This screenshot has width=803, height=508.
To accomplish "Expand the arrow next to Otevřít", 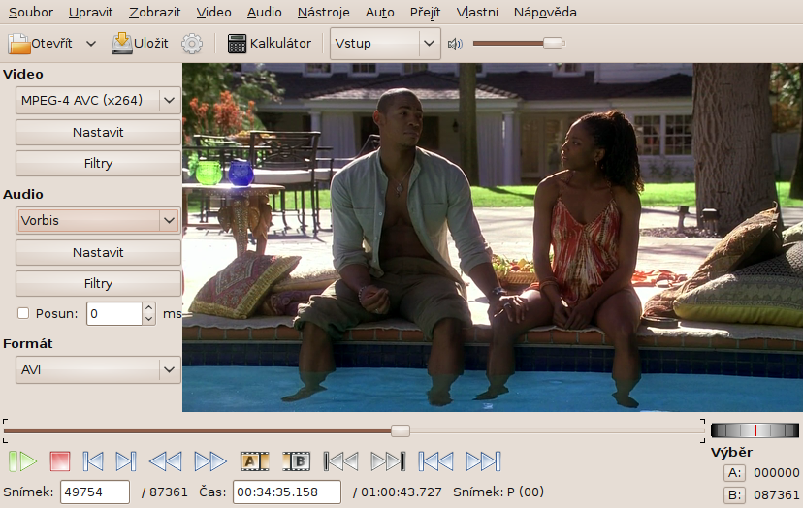I will 91,44.
